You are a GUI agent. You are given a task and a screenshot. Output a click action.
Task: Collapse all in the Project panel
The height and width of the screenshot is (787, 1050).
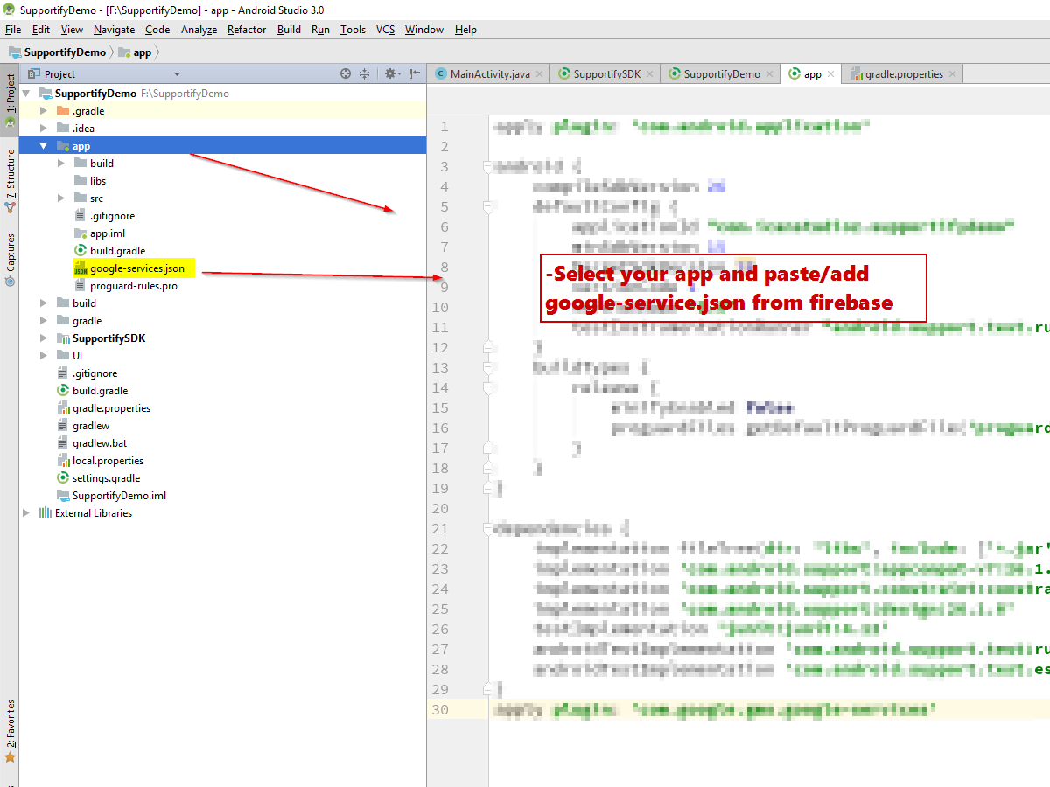click(x=366, y=74)
